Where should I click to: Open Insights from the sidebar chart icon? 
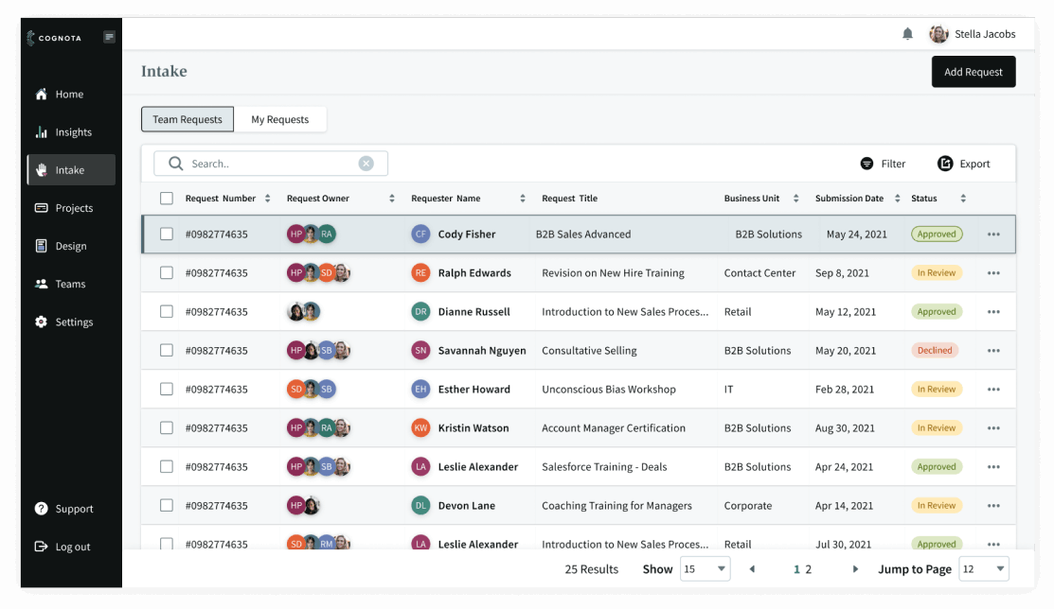[42, 132]
